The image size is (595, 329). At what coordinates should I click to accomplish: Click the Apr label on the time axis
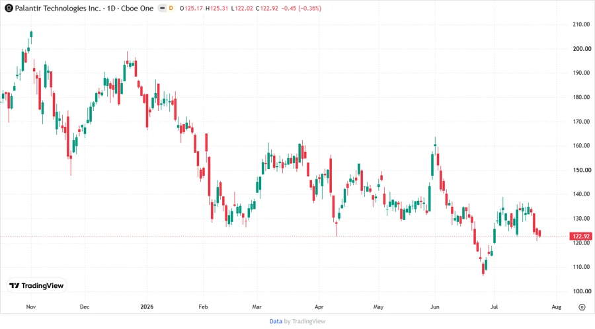point(319,307)
